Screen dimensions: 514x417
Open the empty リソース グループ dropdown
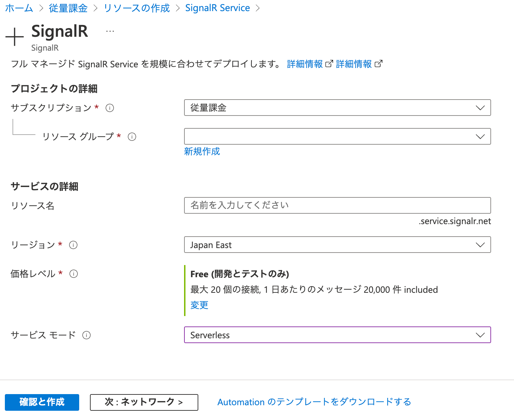click(x=337, y=136)
